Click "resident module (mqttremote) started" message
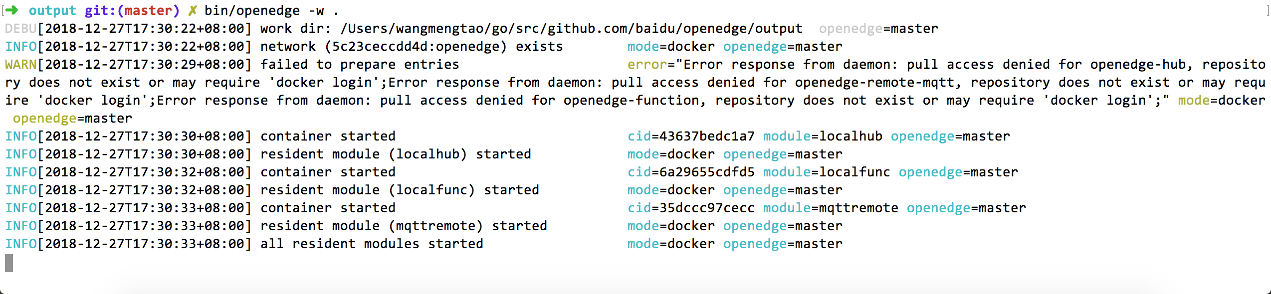The image size is (1271, 294). [404, 226]
